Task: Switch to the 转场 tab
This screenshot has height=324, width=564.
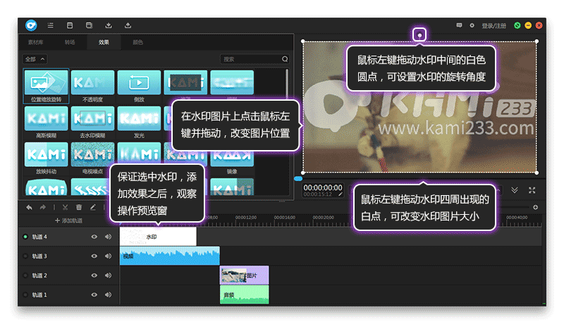Action: pos(70,42)
